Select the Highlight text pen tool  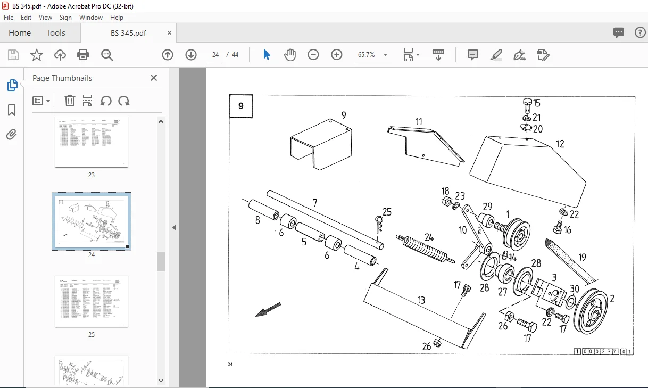click(496, 55)
